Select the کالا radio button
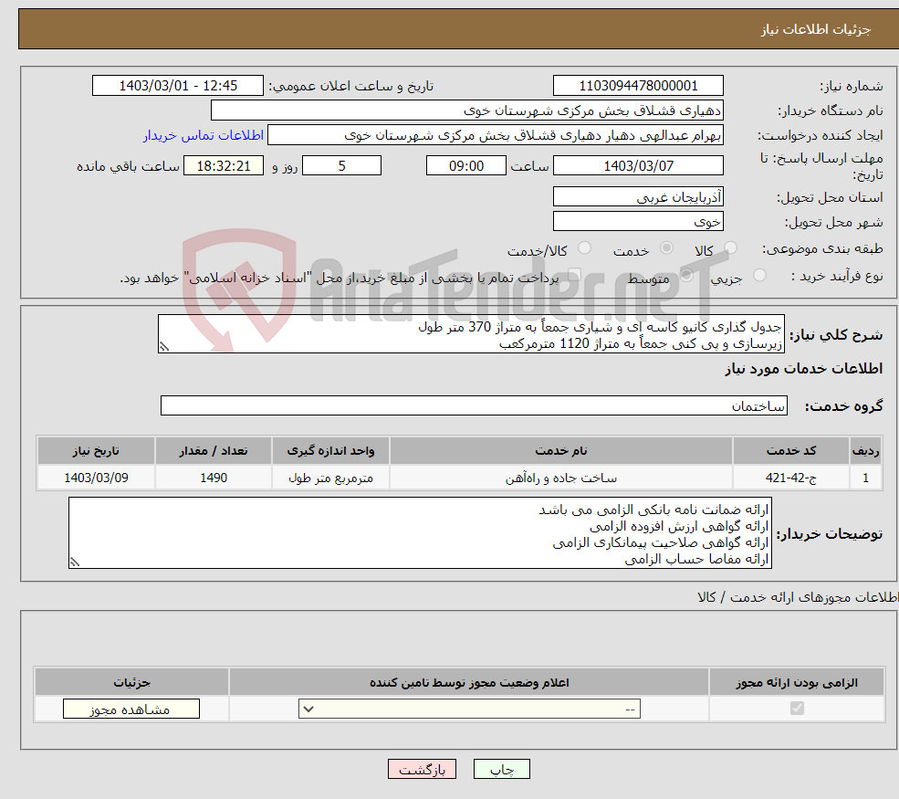The image size is (899, 799). point(730,247)
